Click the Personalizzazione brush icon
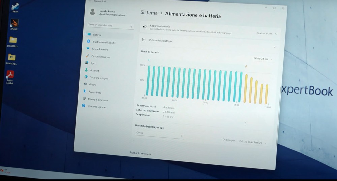Viewport: 337px width, 181px height. 87,56
